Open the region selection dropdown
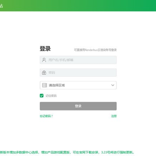Viewport: 156px width, 156px height. (78, 85)
